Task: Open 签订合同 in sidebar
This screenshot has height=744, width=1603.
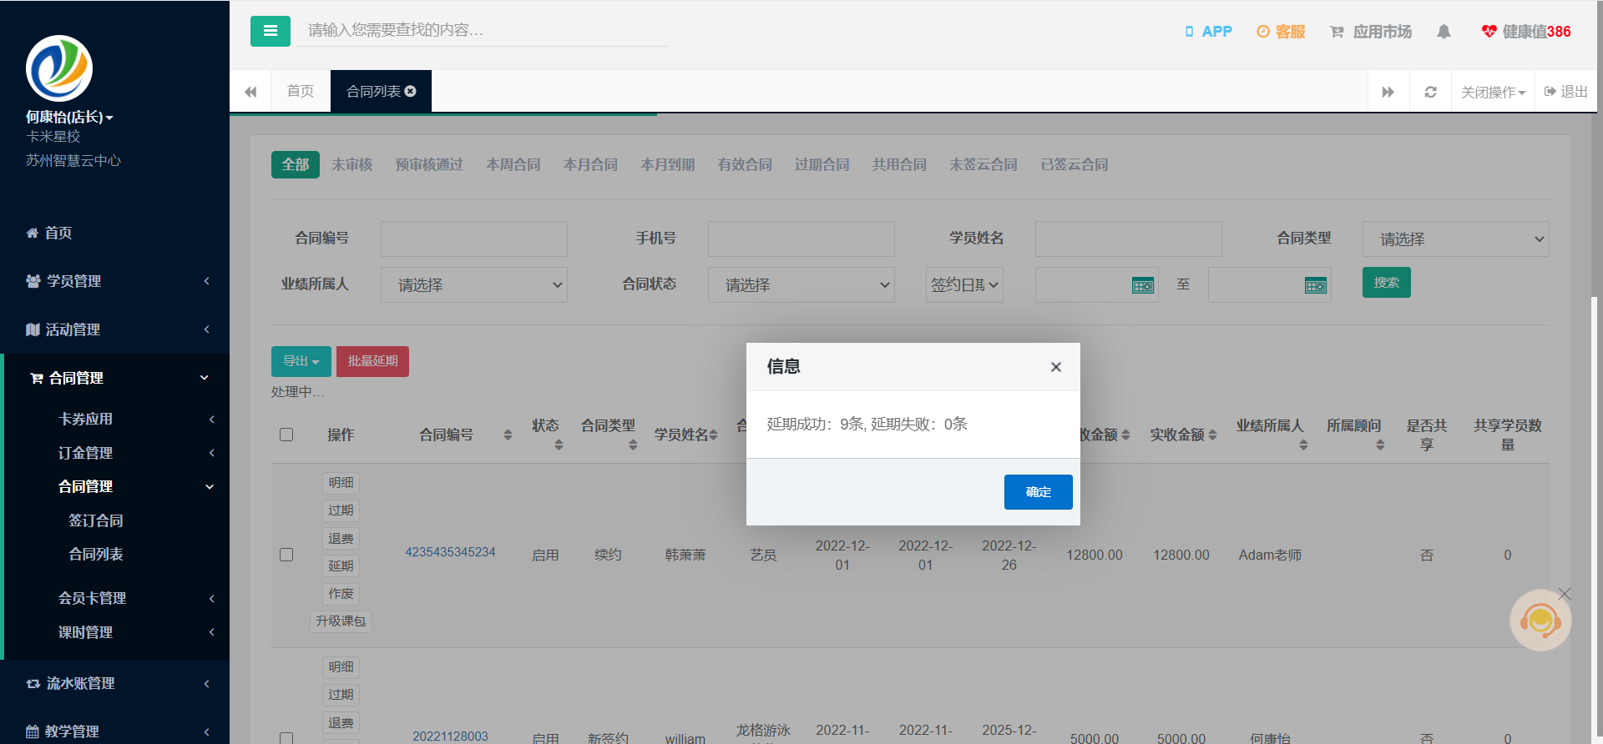Action: click(x=96, y=520)
